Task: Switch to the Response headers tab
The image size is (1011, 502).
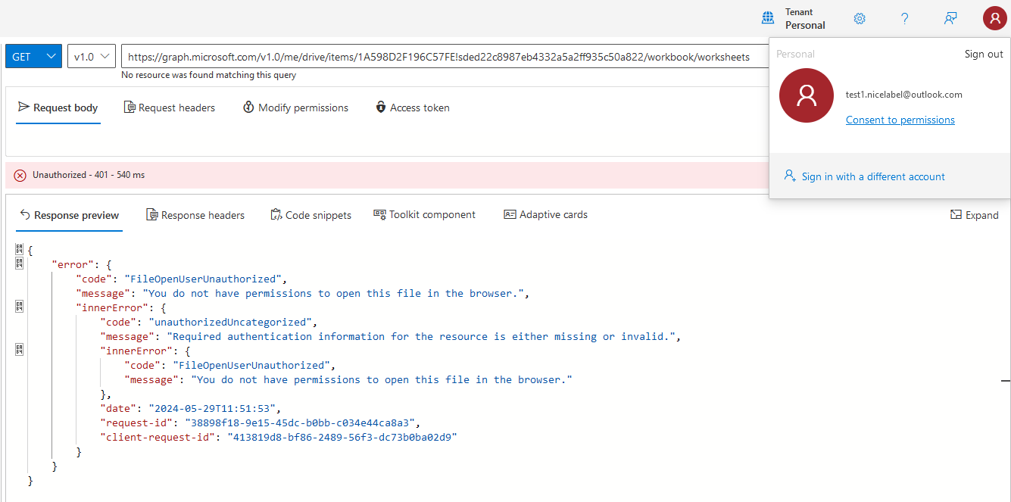Action: [x=195, y=214]
